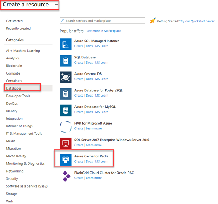218x204 pixels.
Task: Click the Search services and marketplace field
Action: point(102,21)
